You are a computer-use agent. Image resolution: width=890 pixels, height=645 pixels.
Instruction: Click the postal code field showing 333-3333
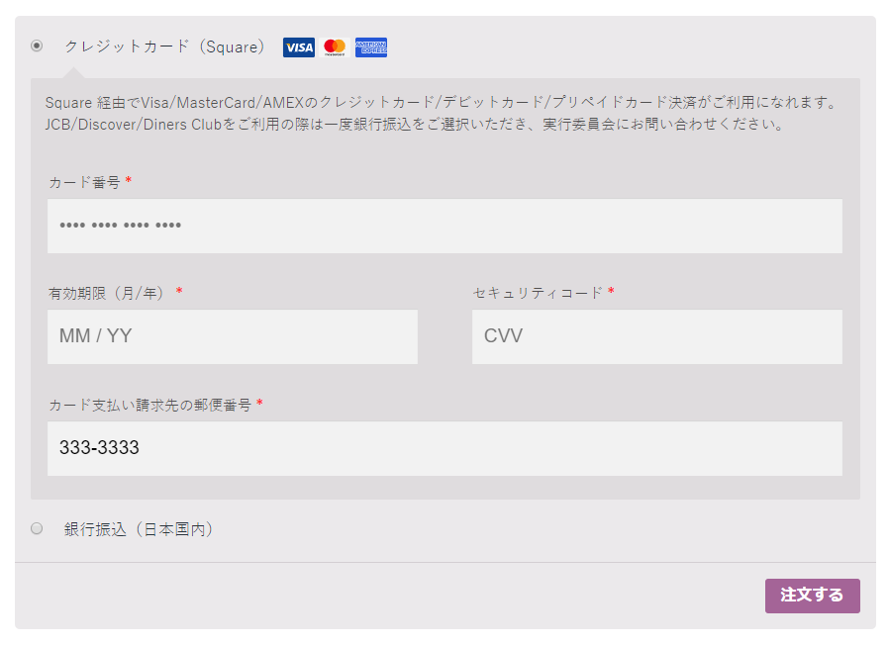pyautogui.click(x=445, y=448)
